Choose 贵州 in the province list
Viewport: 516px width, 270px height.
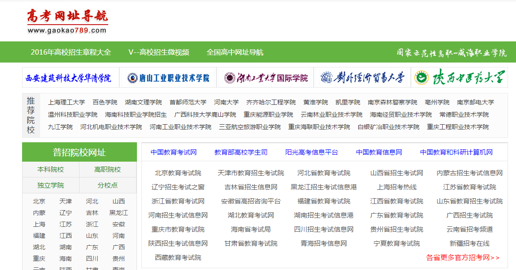coord(118,259)
